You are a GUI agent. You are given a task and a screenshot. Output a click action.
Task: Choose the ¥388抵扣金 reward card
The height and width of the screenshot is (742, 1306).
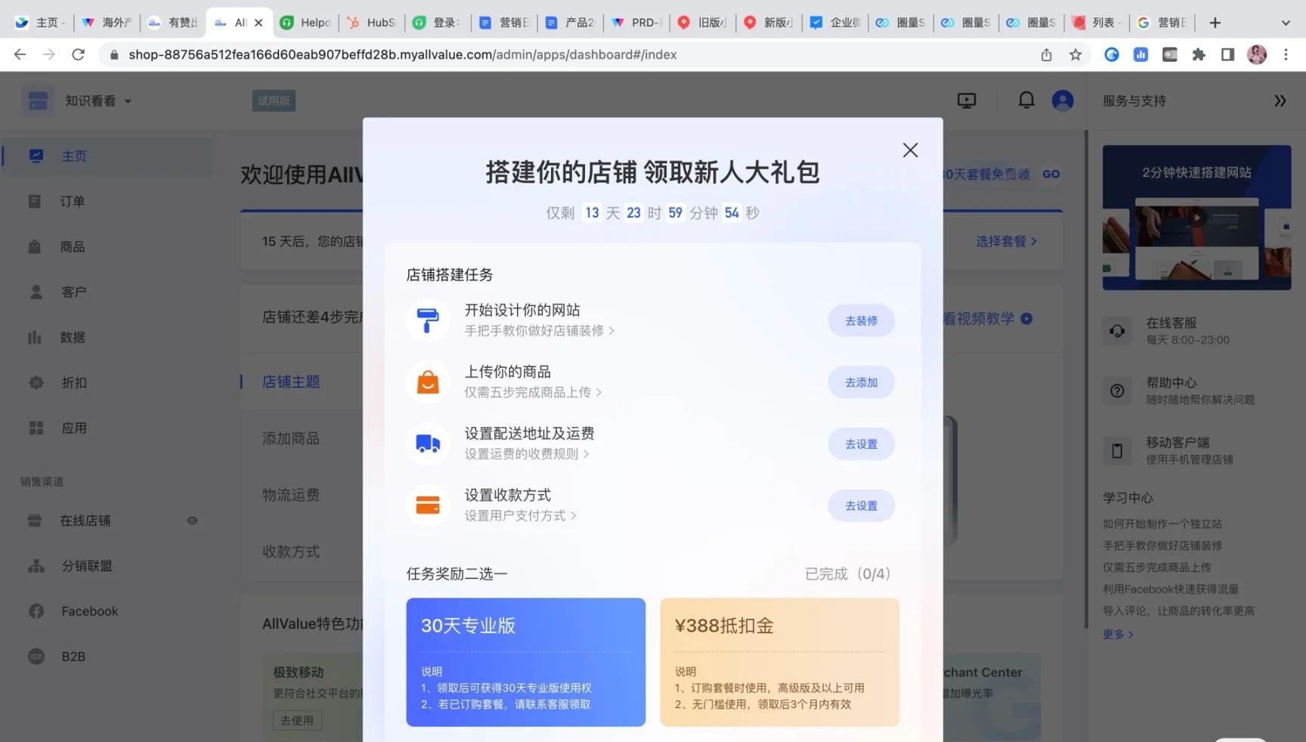pos(779,662)
